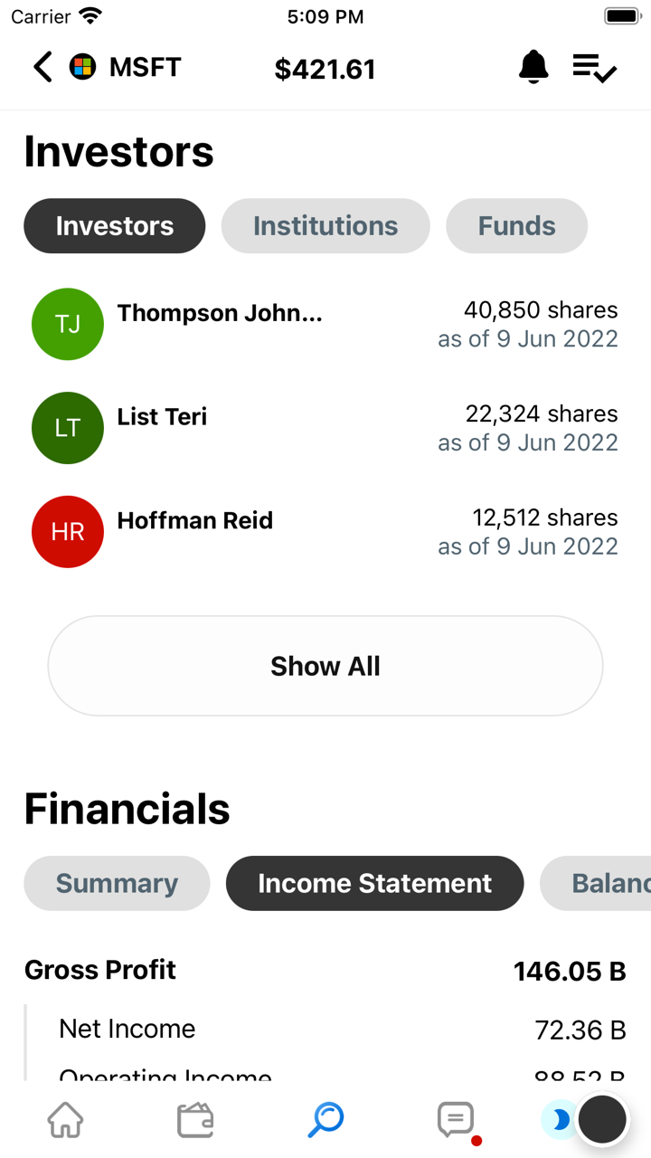Switch to Institutions filter

click(x=325, y=226)
